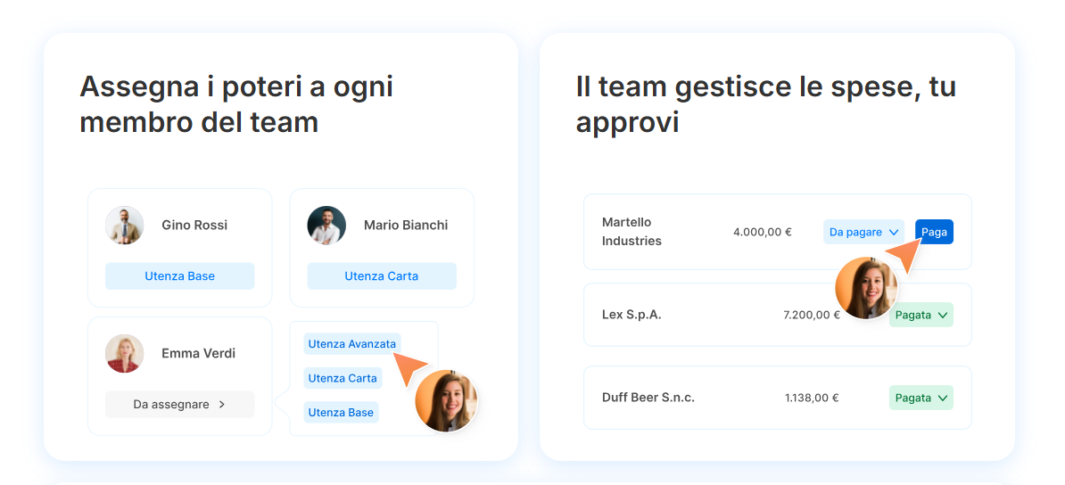Click the Duff Beer S.n.c. company name

tap(648, 398)
